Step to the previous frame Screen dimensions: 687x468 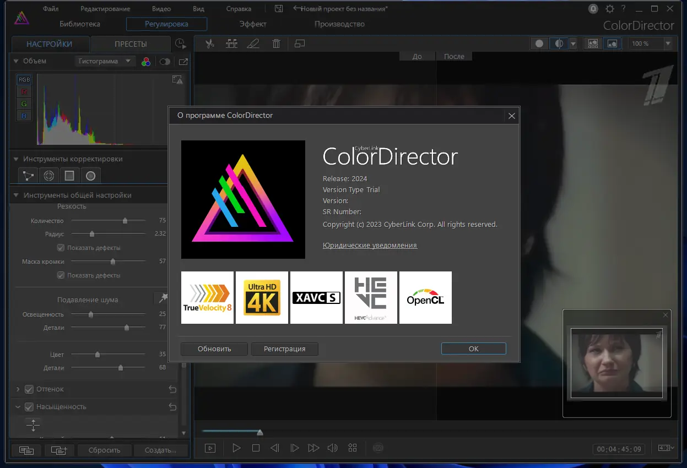pyautogui.click(x=274, y=448)
